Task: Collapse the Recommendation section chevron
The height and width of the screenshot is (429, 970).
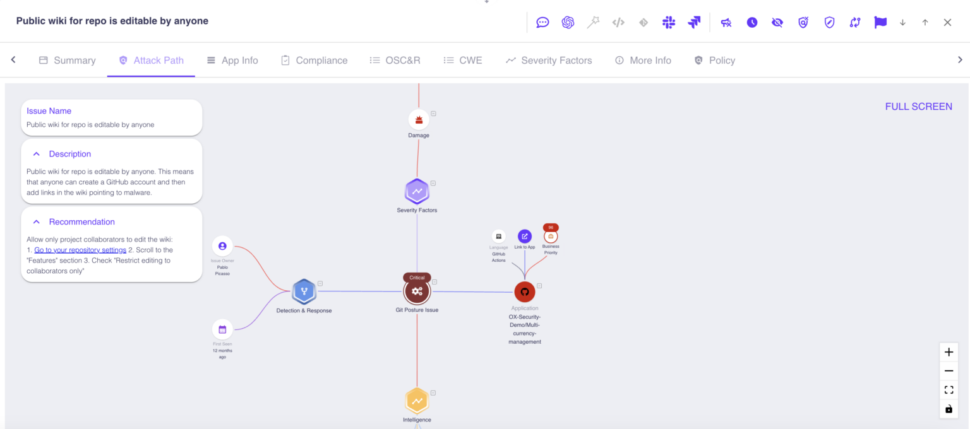Action: click(37, 222)
